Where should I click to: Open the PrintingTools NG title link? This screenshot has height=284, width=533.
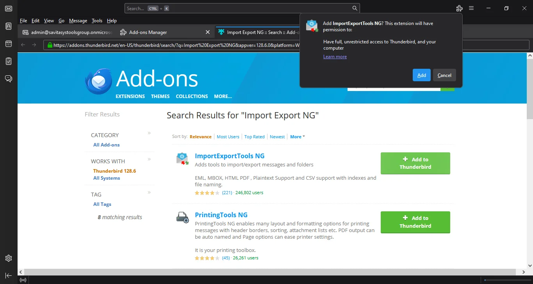(221, 215)
